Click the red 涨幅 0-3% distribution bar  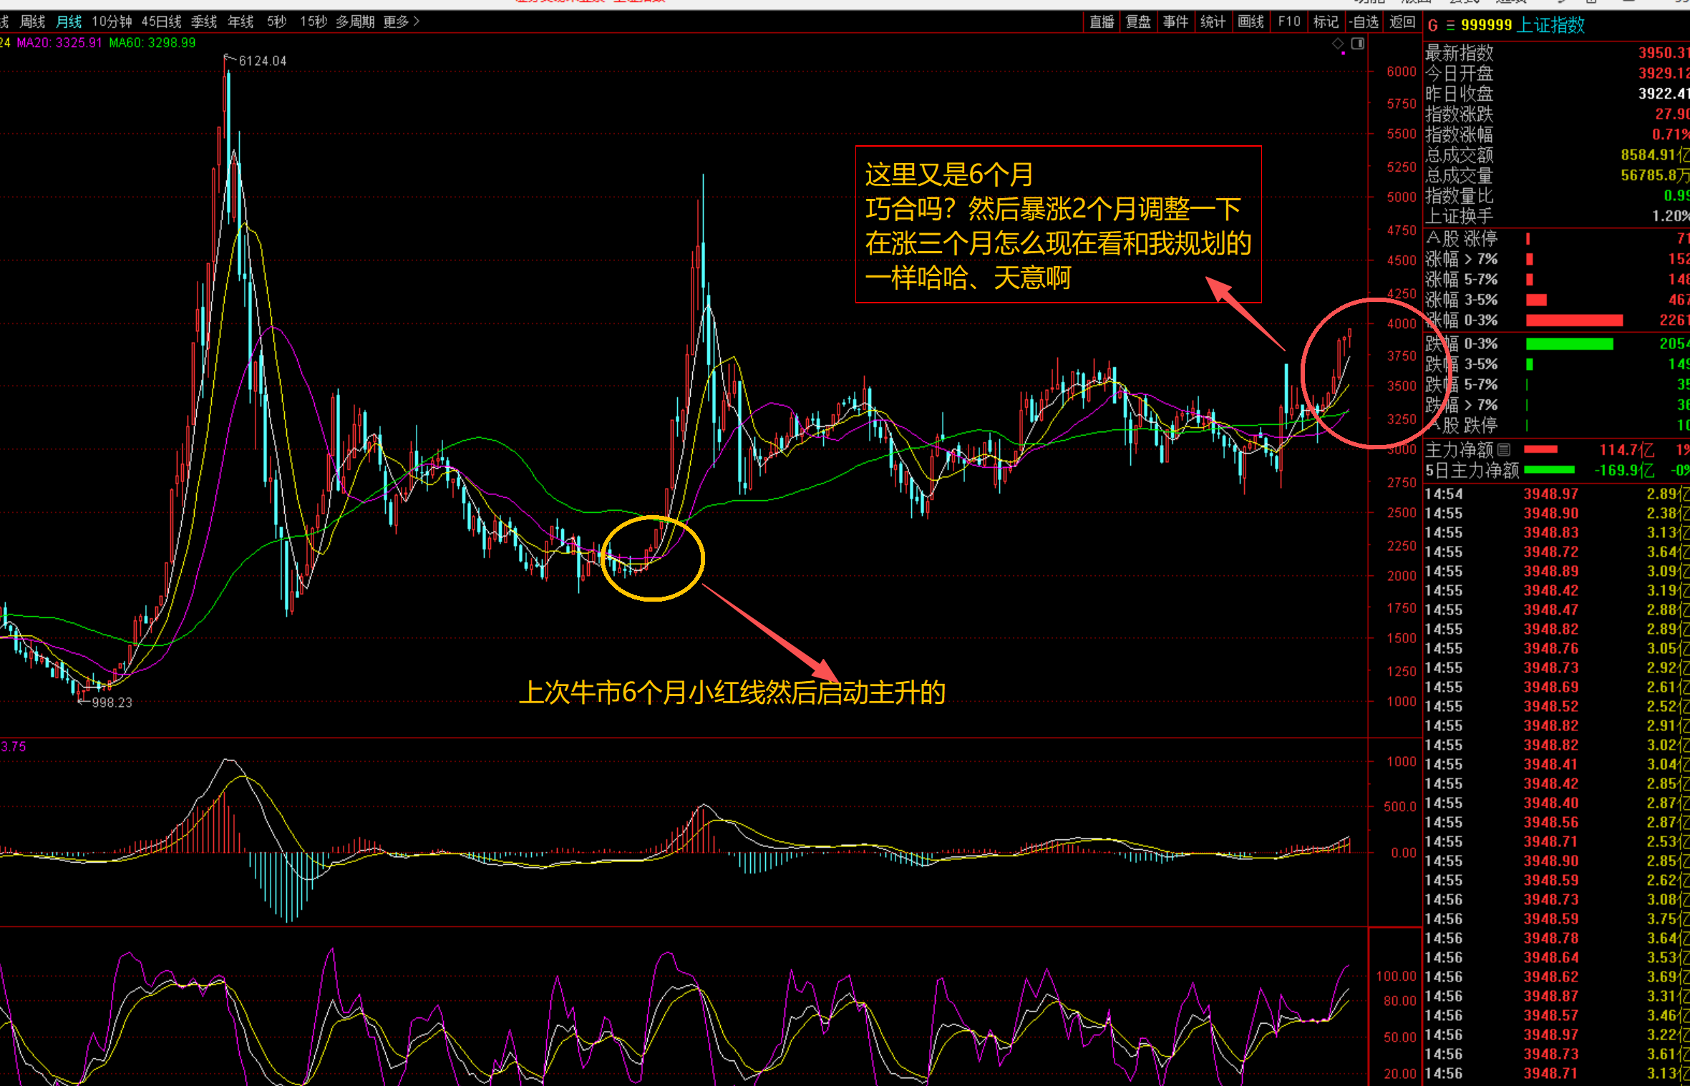click(1573, 321)
